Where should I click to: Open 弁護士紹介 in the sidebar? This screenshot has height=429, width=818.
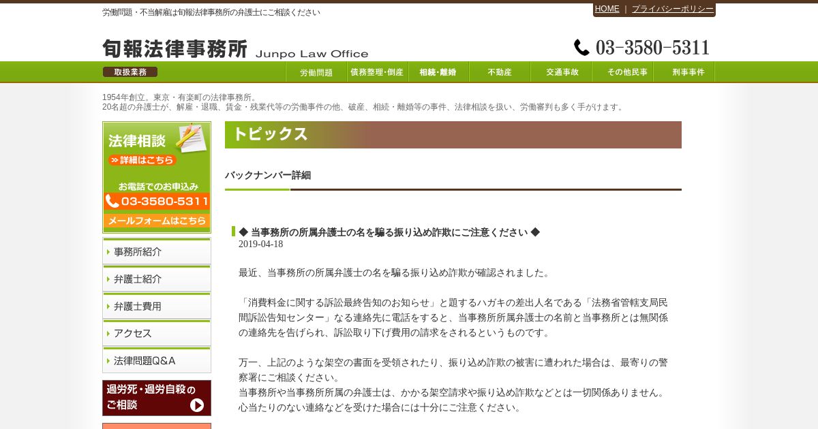point(157,279)
